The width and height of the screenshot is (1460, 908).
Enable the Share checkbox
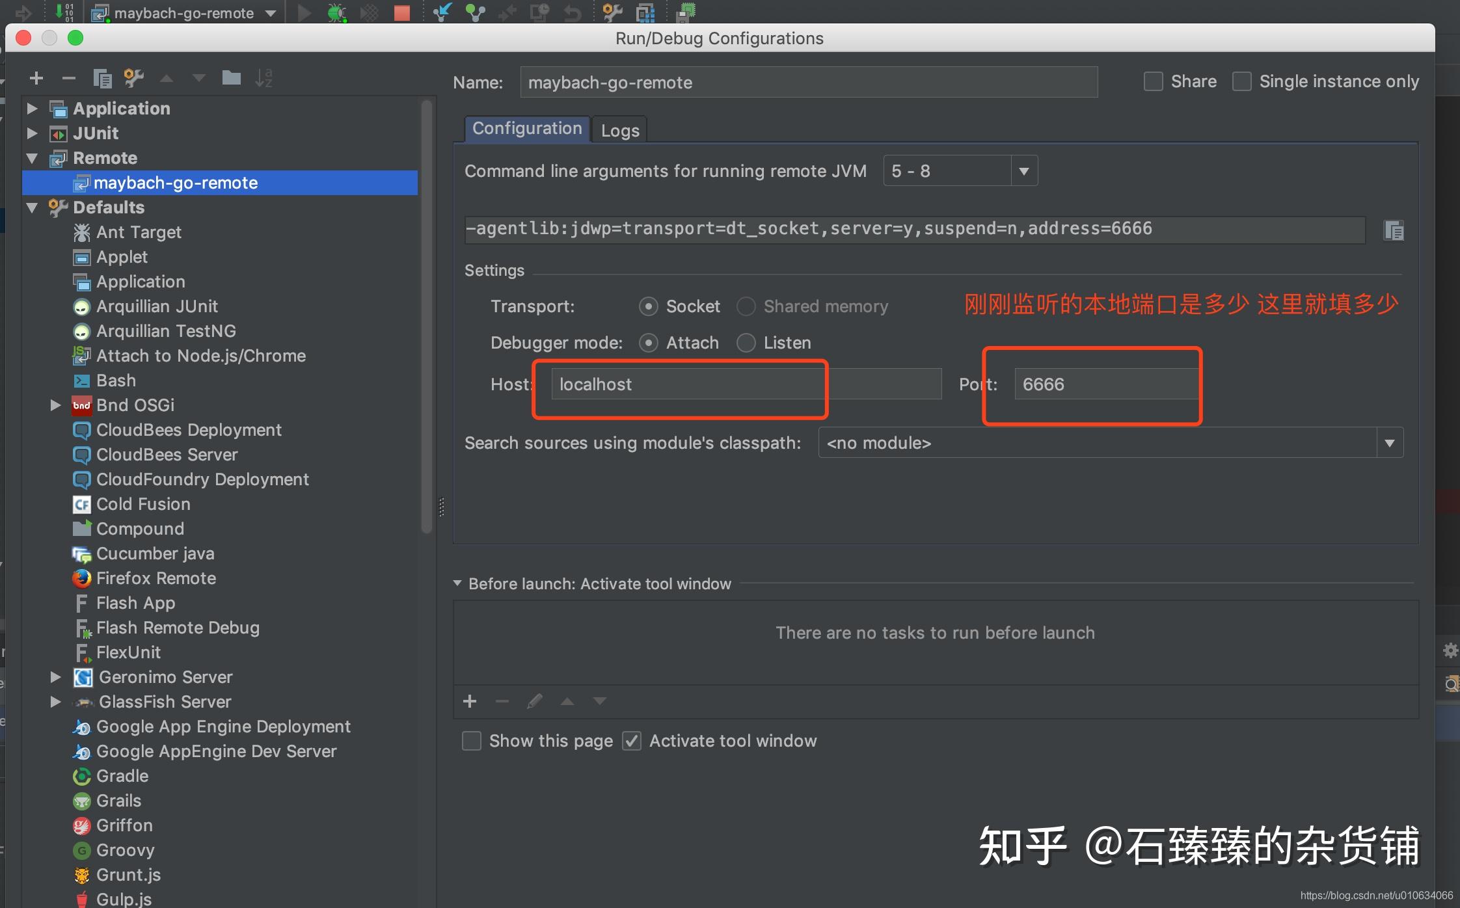[1153, 81]
